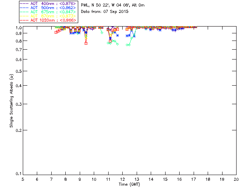Click the AOT 1020nm legend entry
243x194 pixels.
48,20
